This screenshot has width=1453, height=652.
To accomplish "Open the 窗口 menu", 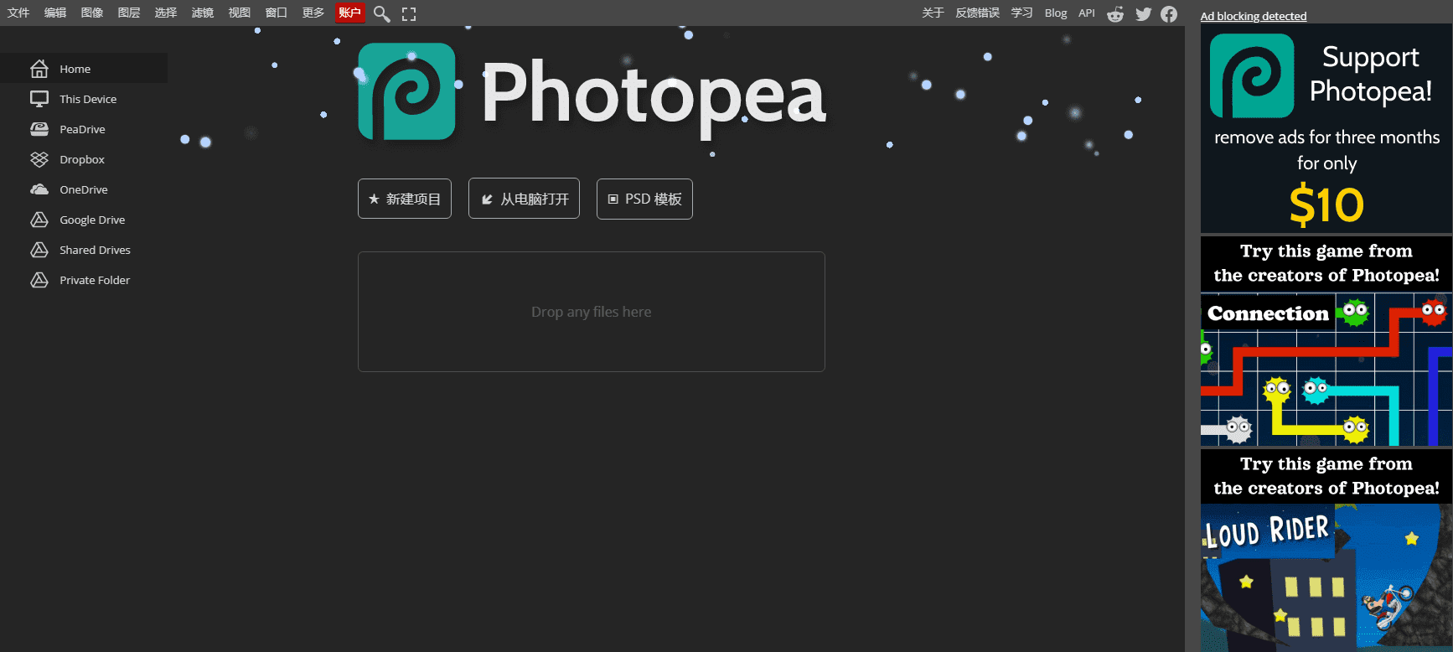I will (x=277, y=13).
